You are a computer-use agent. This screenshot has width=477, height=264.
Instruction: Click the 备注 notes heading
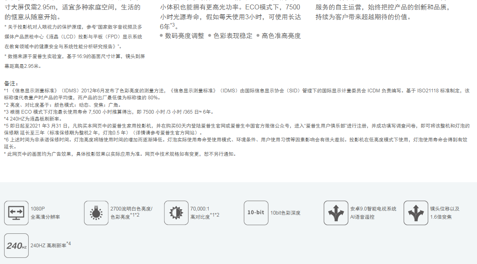tap(11, 83)
